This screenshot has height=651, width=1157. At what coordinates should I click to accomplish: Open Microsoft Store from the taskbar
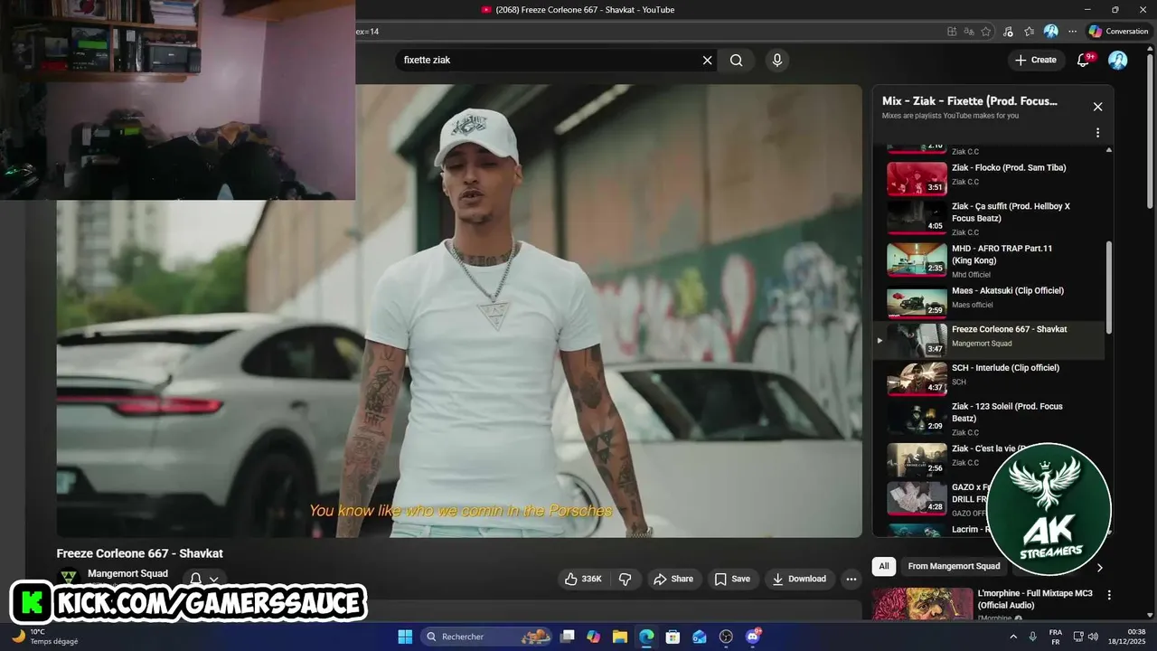(x=673, y=637)
